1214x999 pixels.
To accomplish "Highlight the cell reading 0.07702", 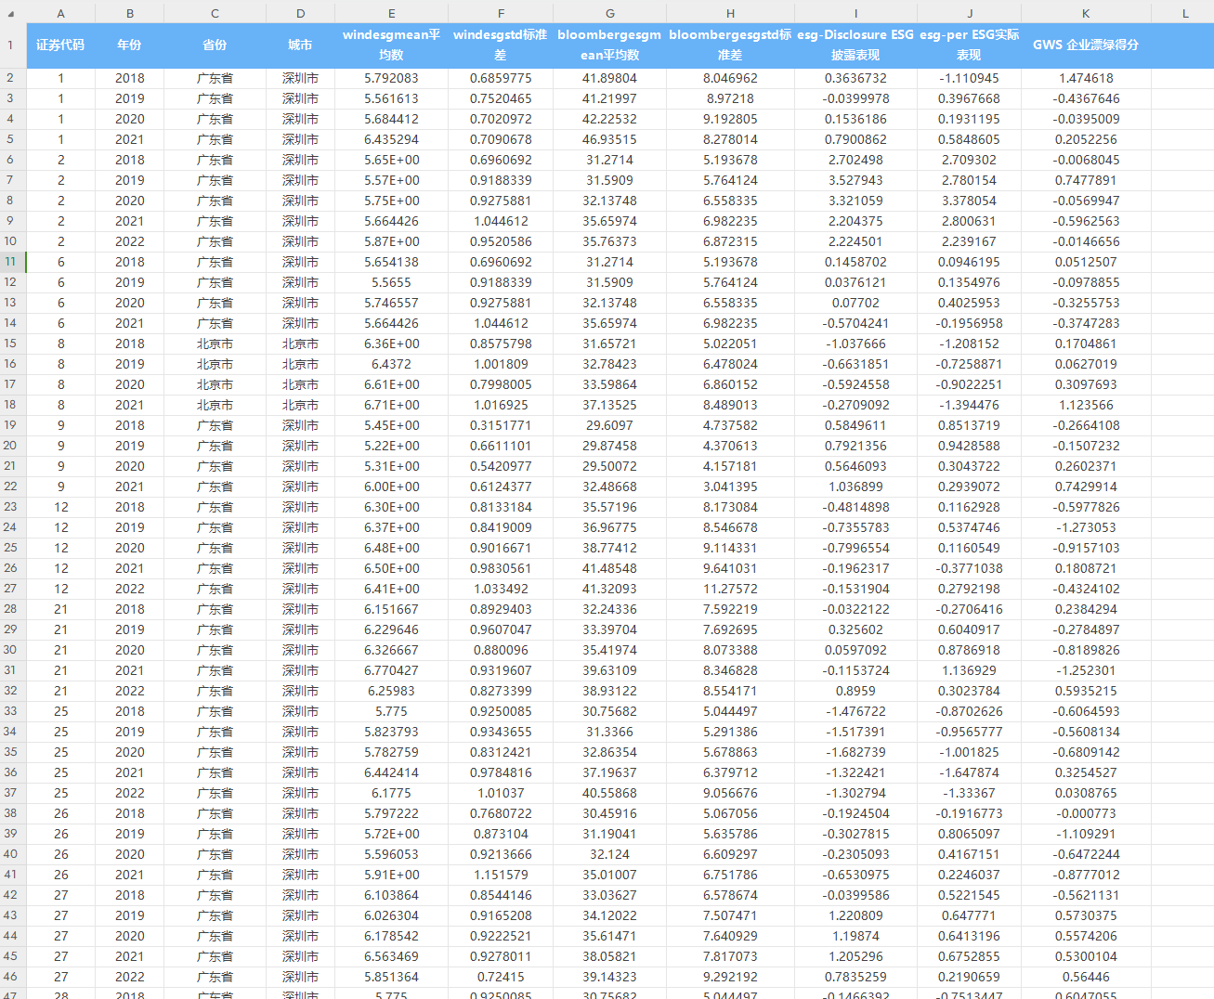I will (855, 303).
